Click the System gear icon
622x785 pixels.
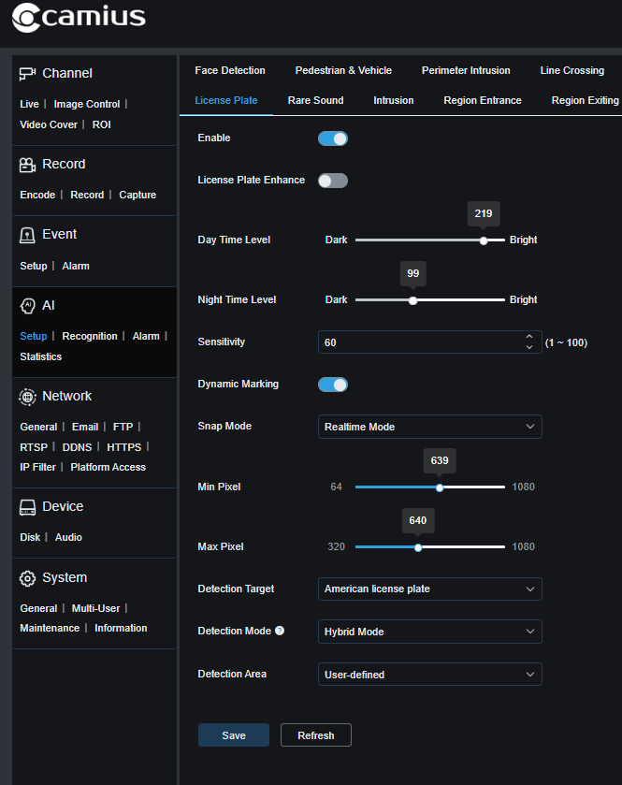(27, 578)
